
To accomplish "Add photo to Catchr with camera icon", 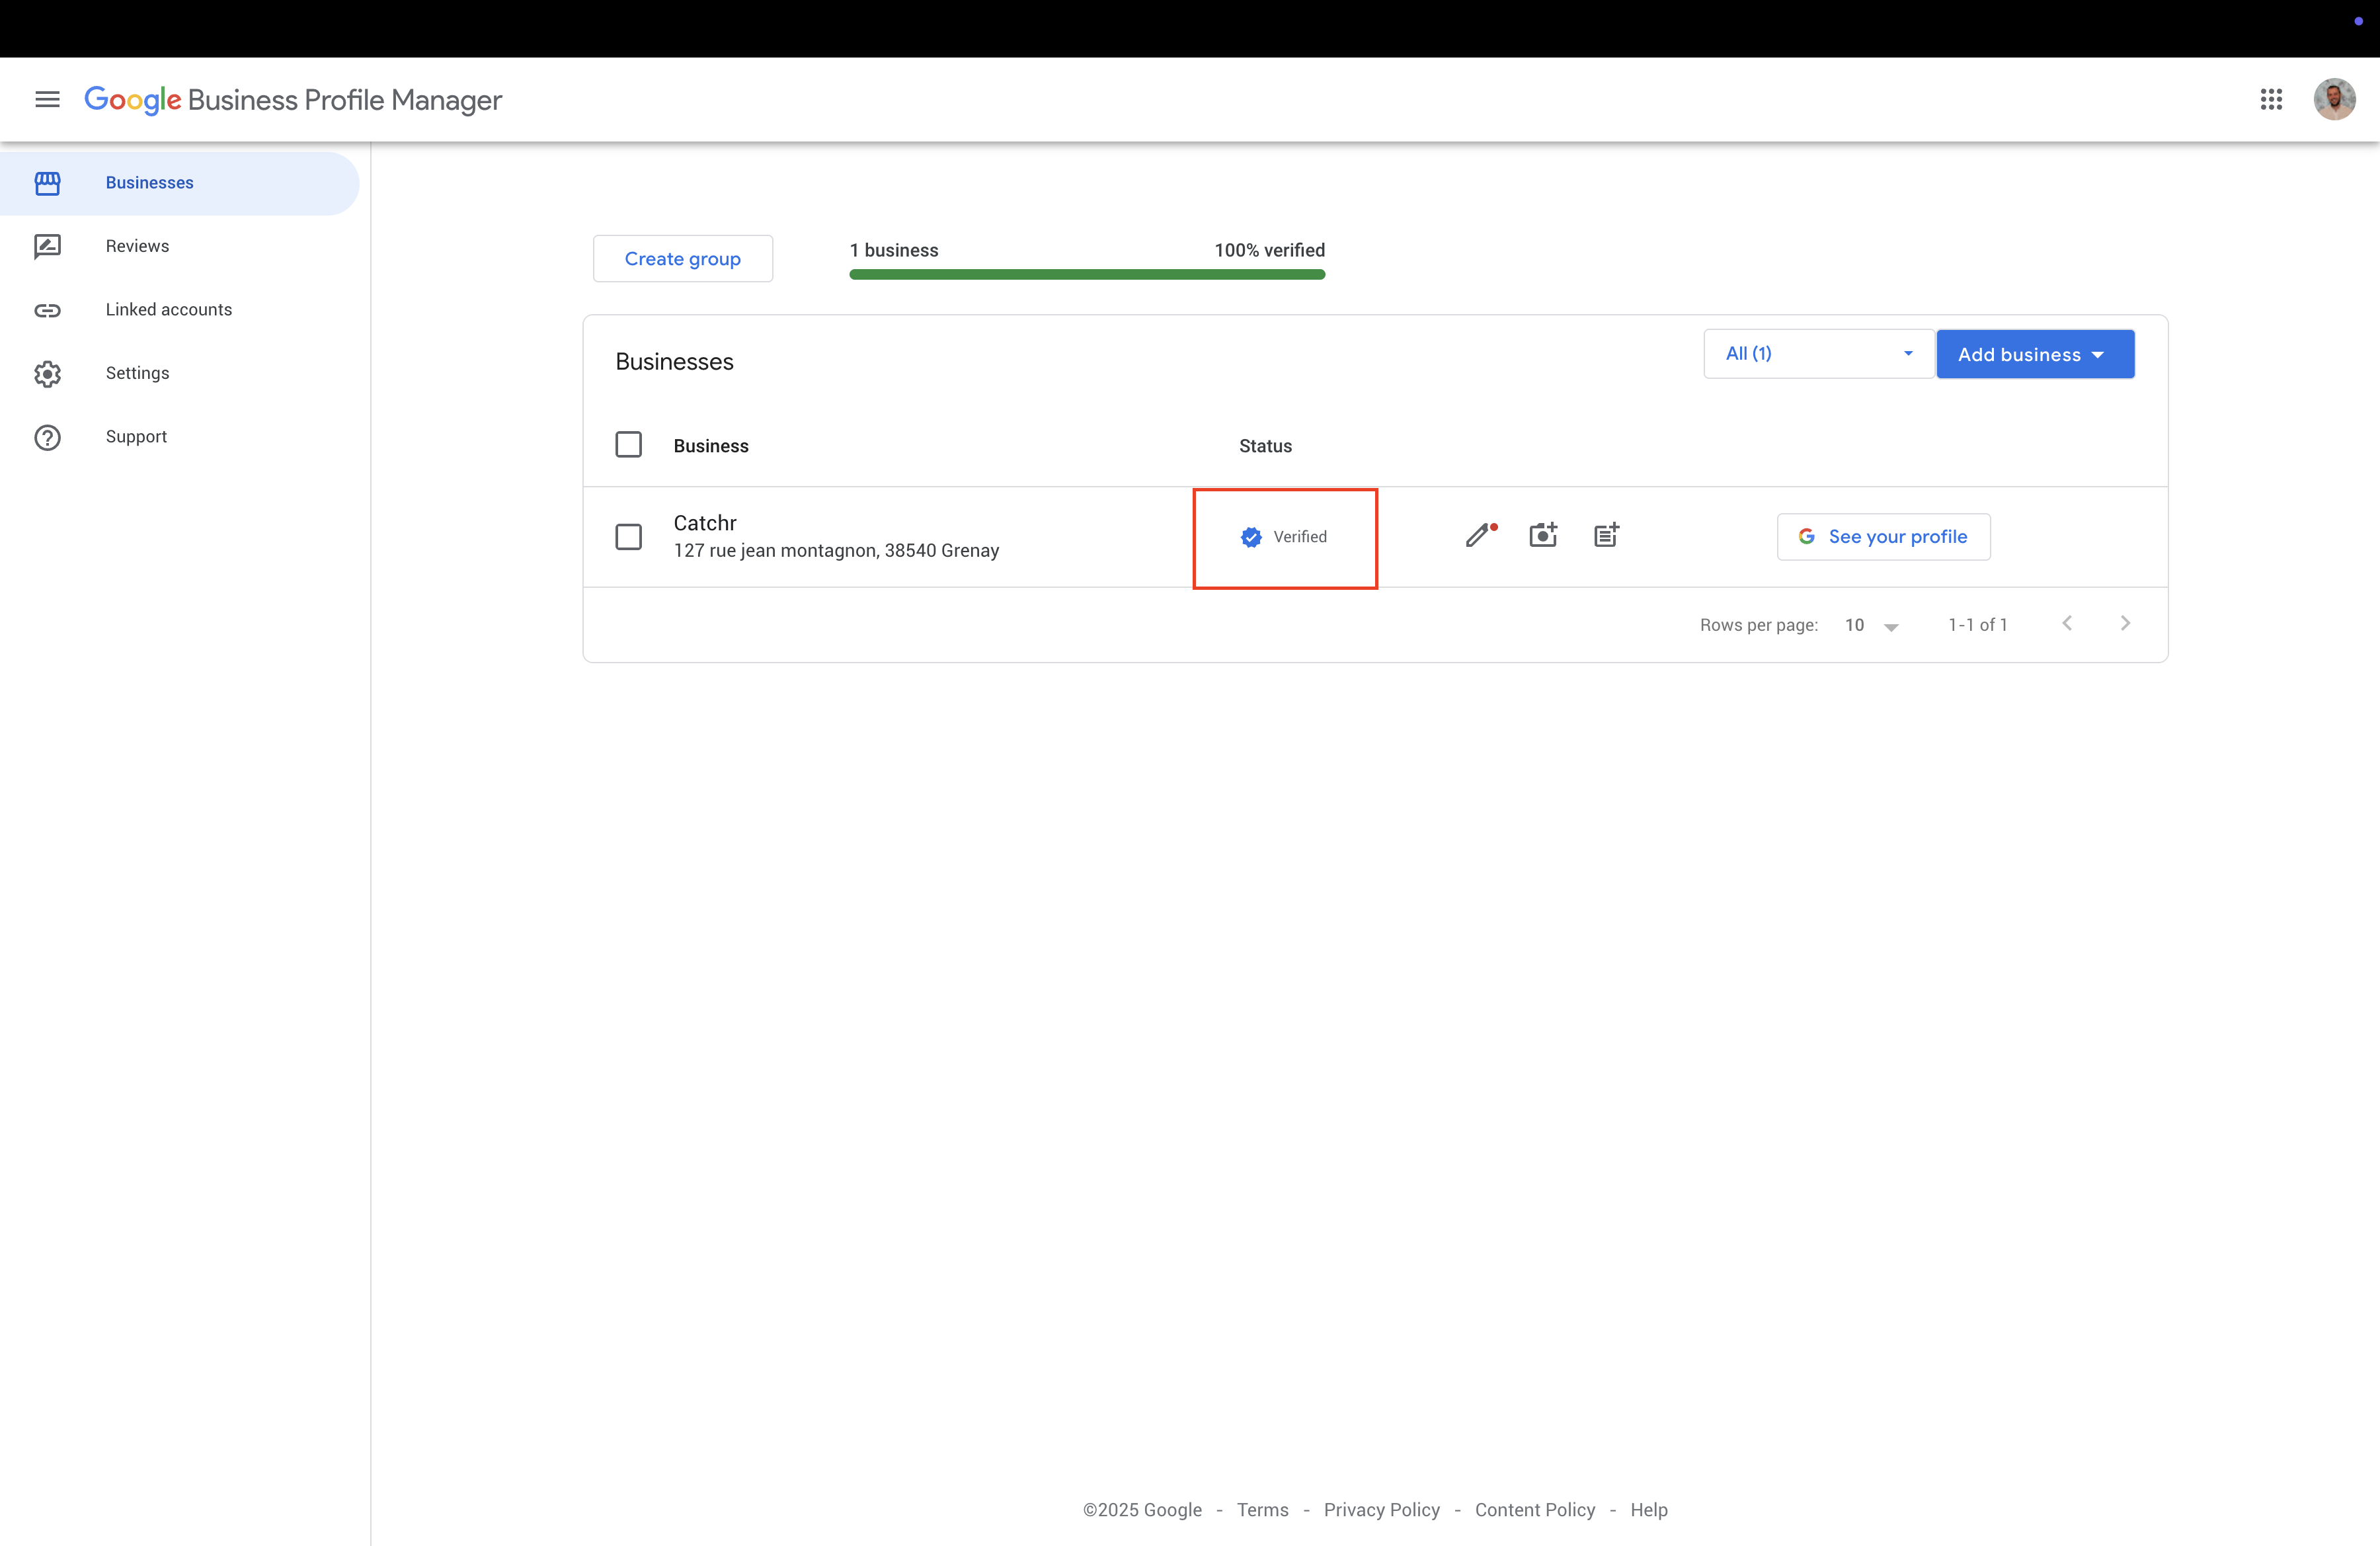I will coord(1543,535).
